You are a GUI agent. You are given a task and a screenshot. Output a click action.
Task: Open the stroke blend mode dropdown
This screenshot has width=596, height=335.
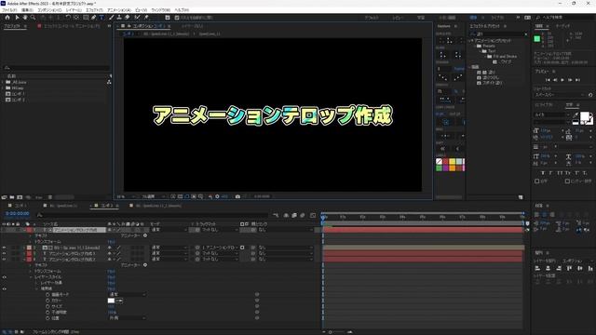pyautogui.click(x=128, y=295)
